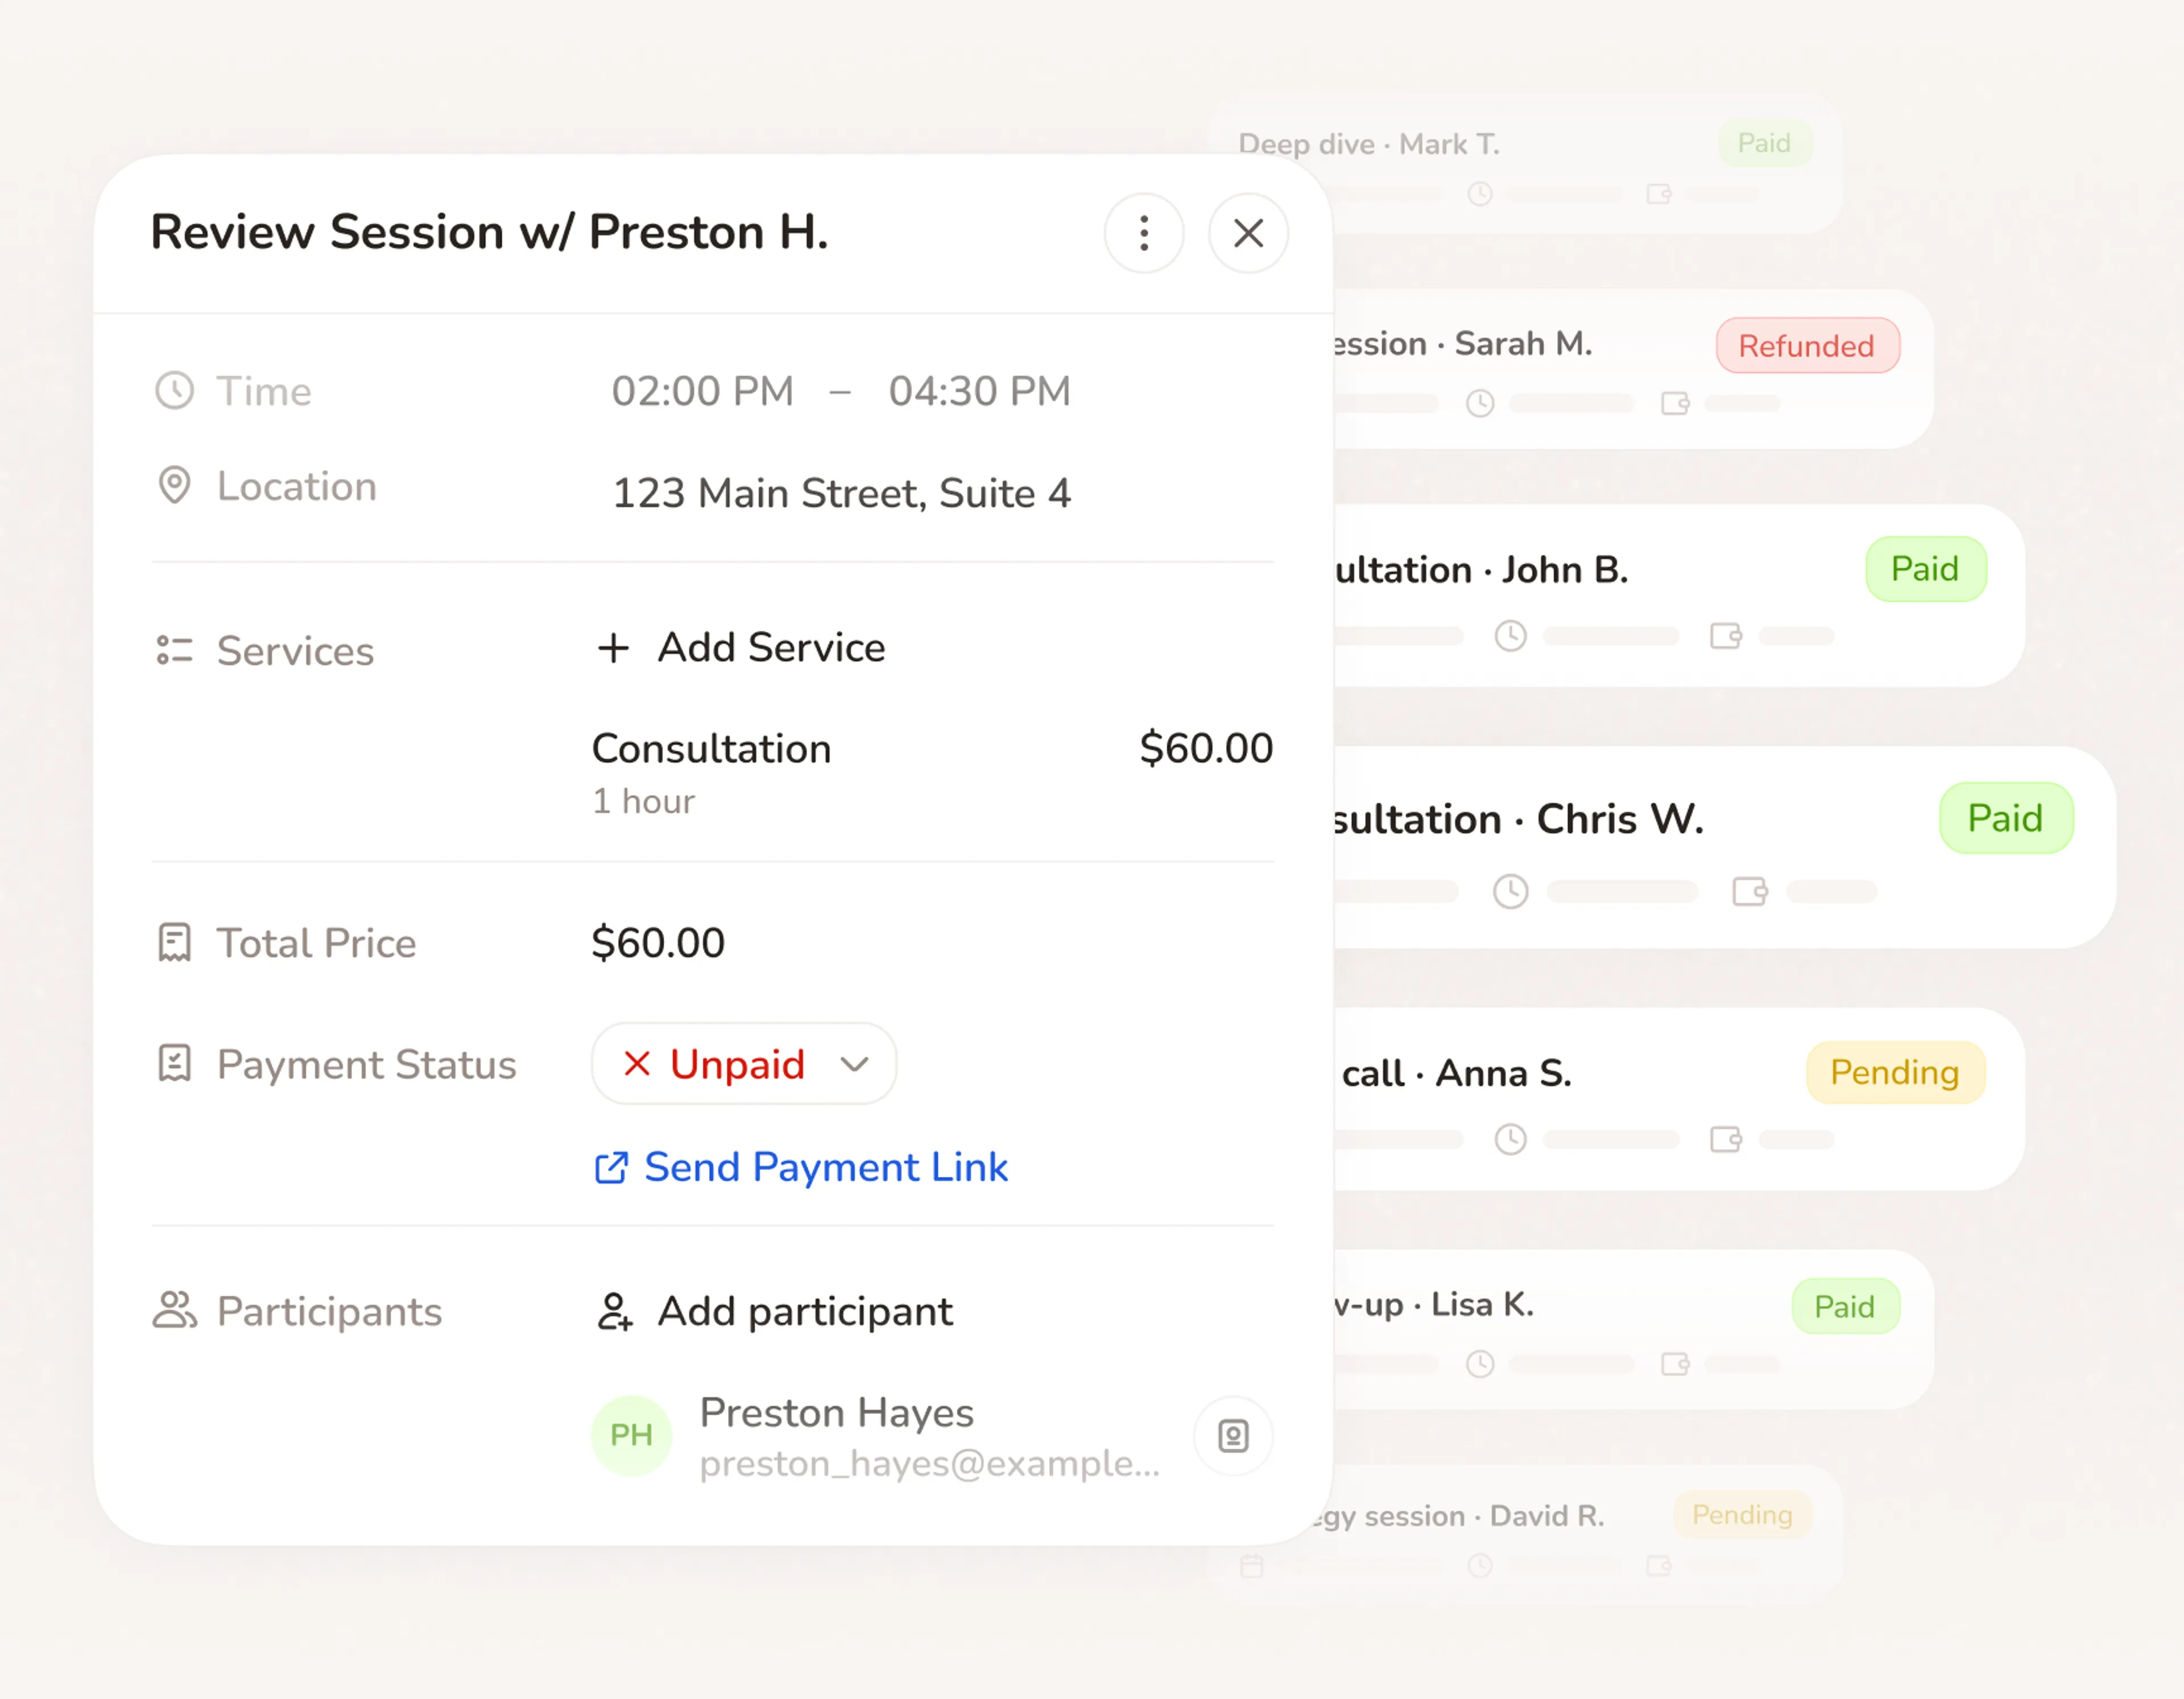Click the location pin icon

point(174,485)
